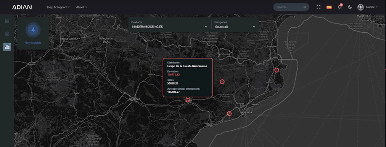
Task: Click average value 176800.27
Action: click(x=174, y=92)
